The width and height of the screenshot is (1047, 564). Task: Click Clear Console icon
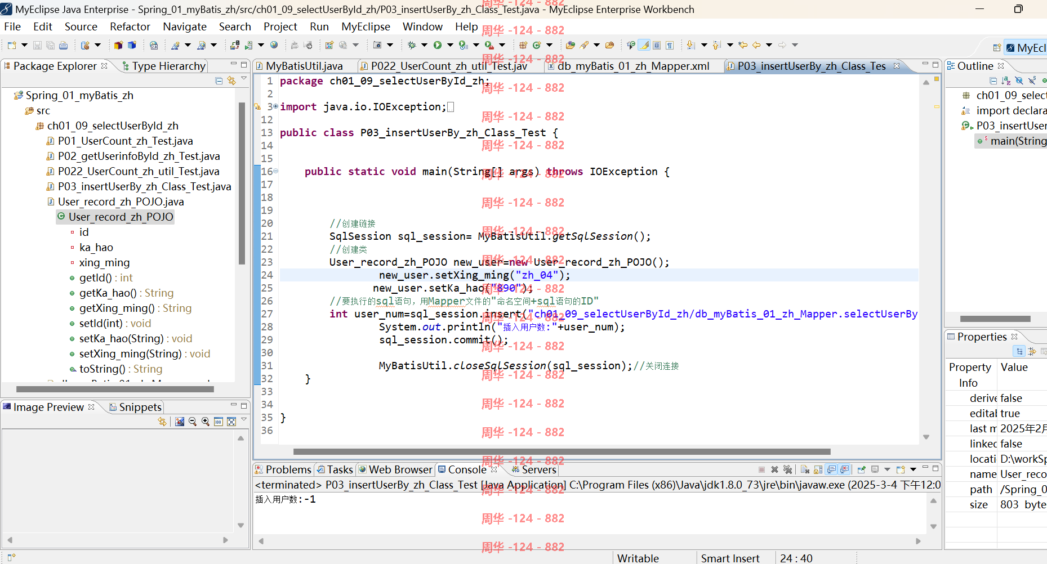pos(805,469)
